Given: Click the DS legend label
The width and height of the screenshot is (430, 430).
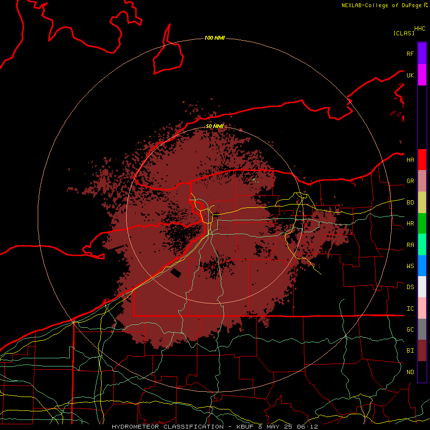Looking at the screenshot, I should [x=410, y=287].
